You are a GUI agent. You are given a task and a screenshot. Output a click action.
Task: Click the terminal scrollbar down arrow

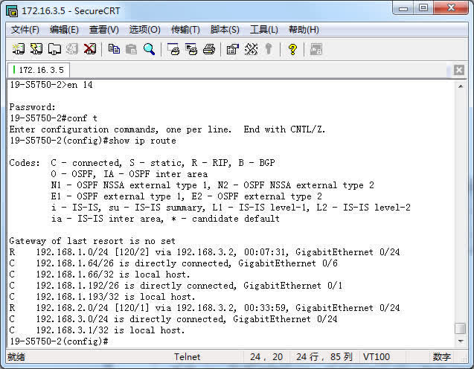[x=461, y=341]
